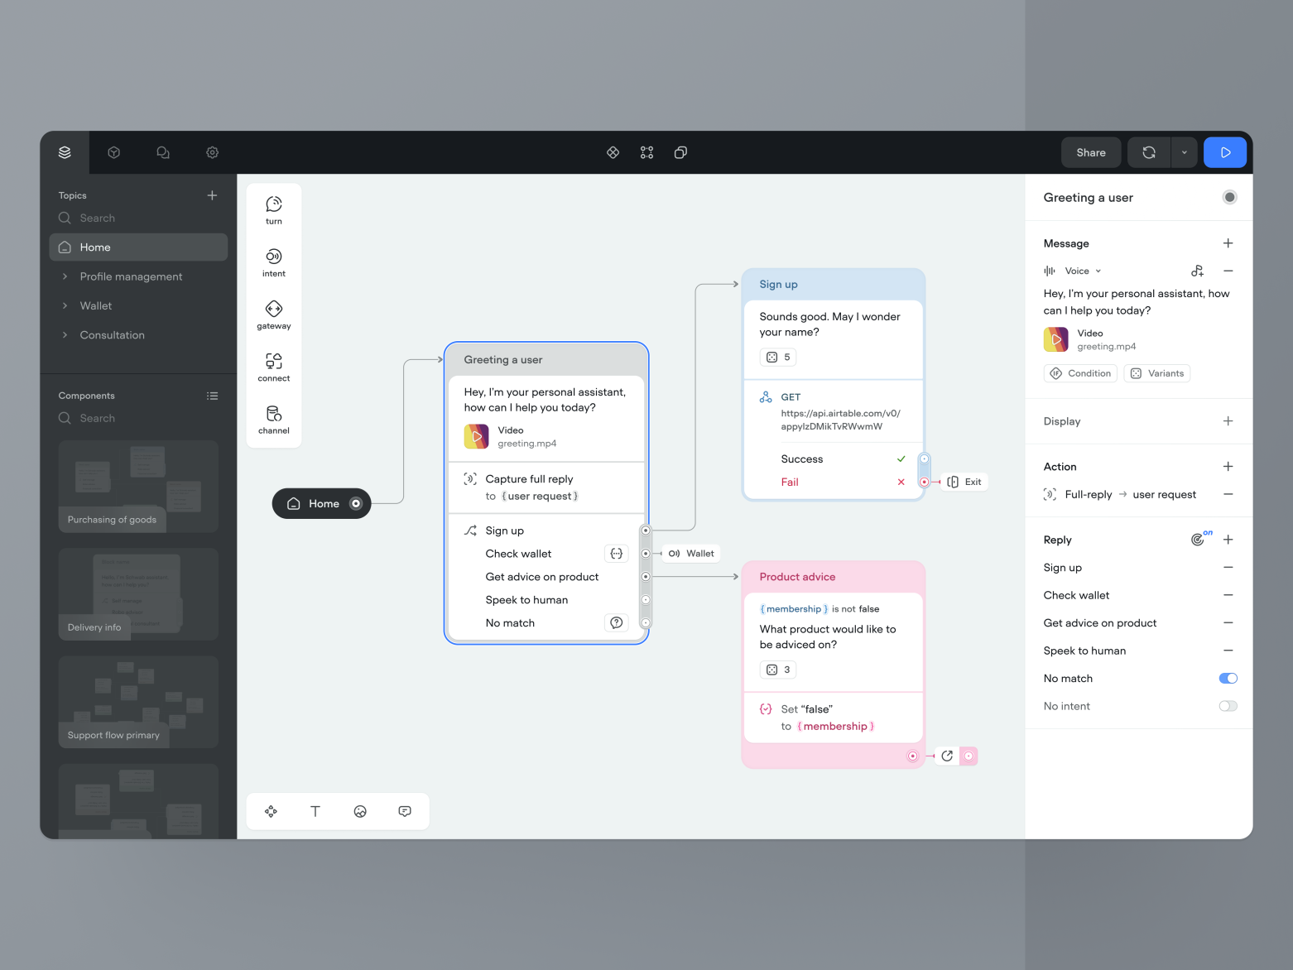The height and width of the screenshot is (970, 1293).
Task: Open settings with the gear icon in top bar
Action: point(212,152)
